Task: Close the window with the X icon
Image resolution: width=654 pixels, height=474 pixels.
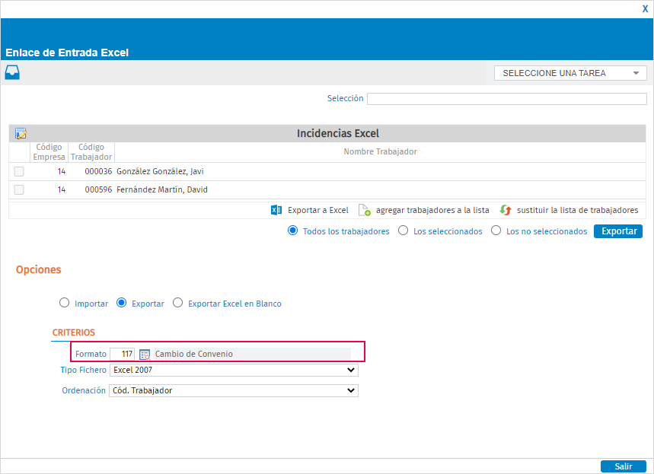Action: [645, 9]
